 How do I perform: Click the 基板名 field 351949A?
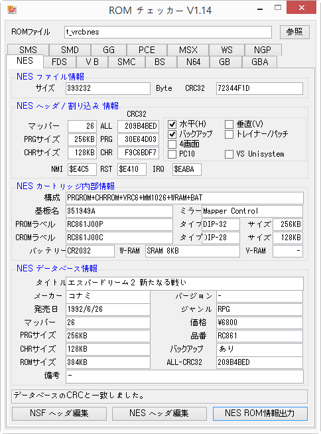tap(119, 211)
